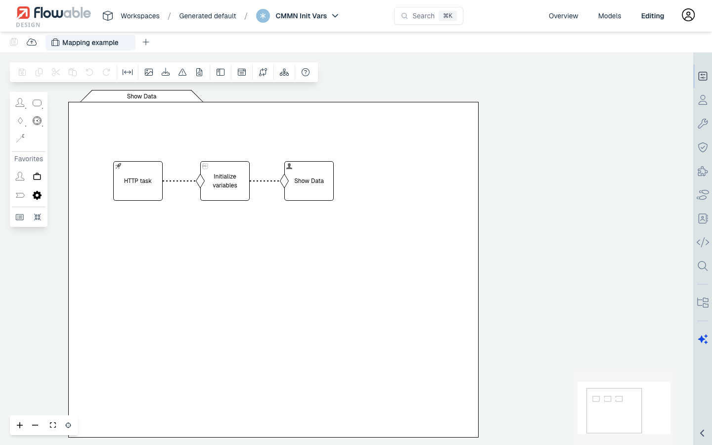This screenshot has height=445, width=712.
Task: Select the Human task shape in the palette
Action: pyautogui.click(x=20, y=103)
